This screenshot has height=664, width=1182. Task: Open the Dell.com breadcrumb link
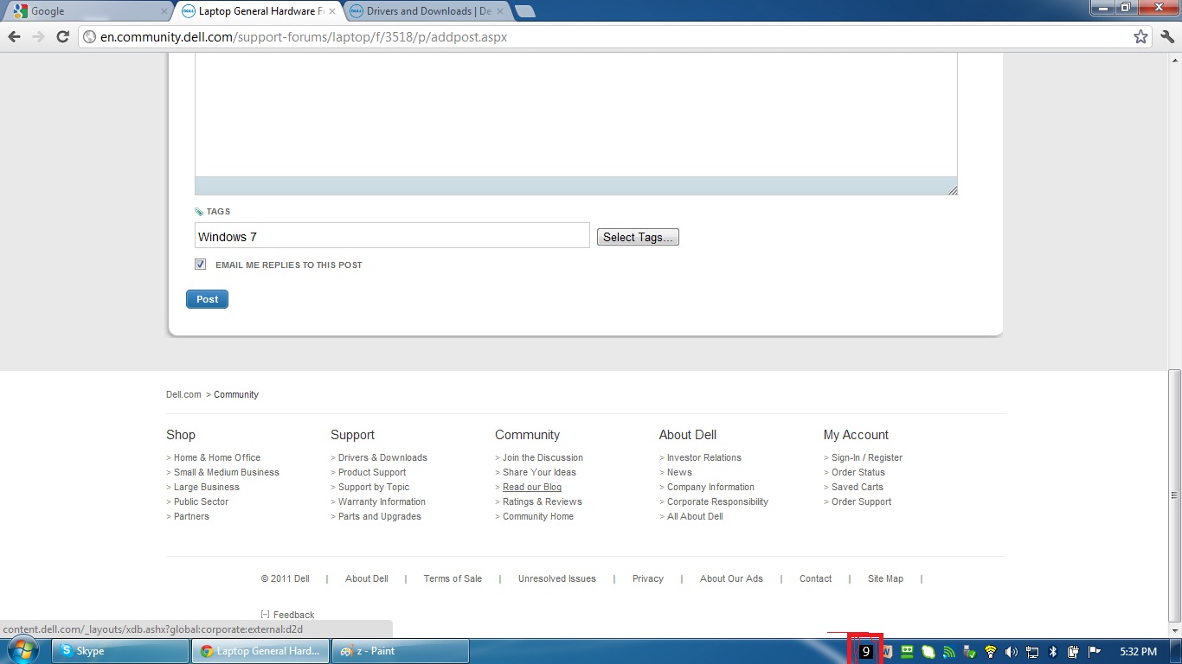pos(183,394)
